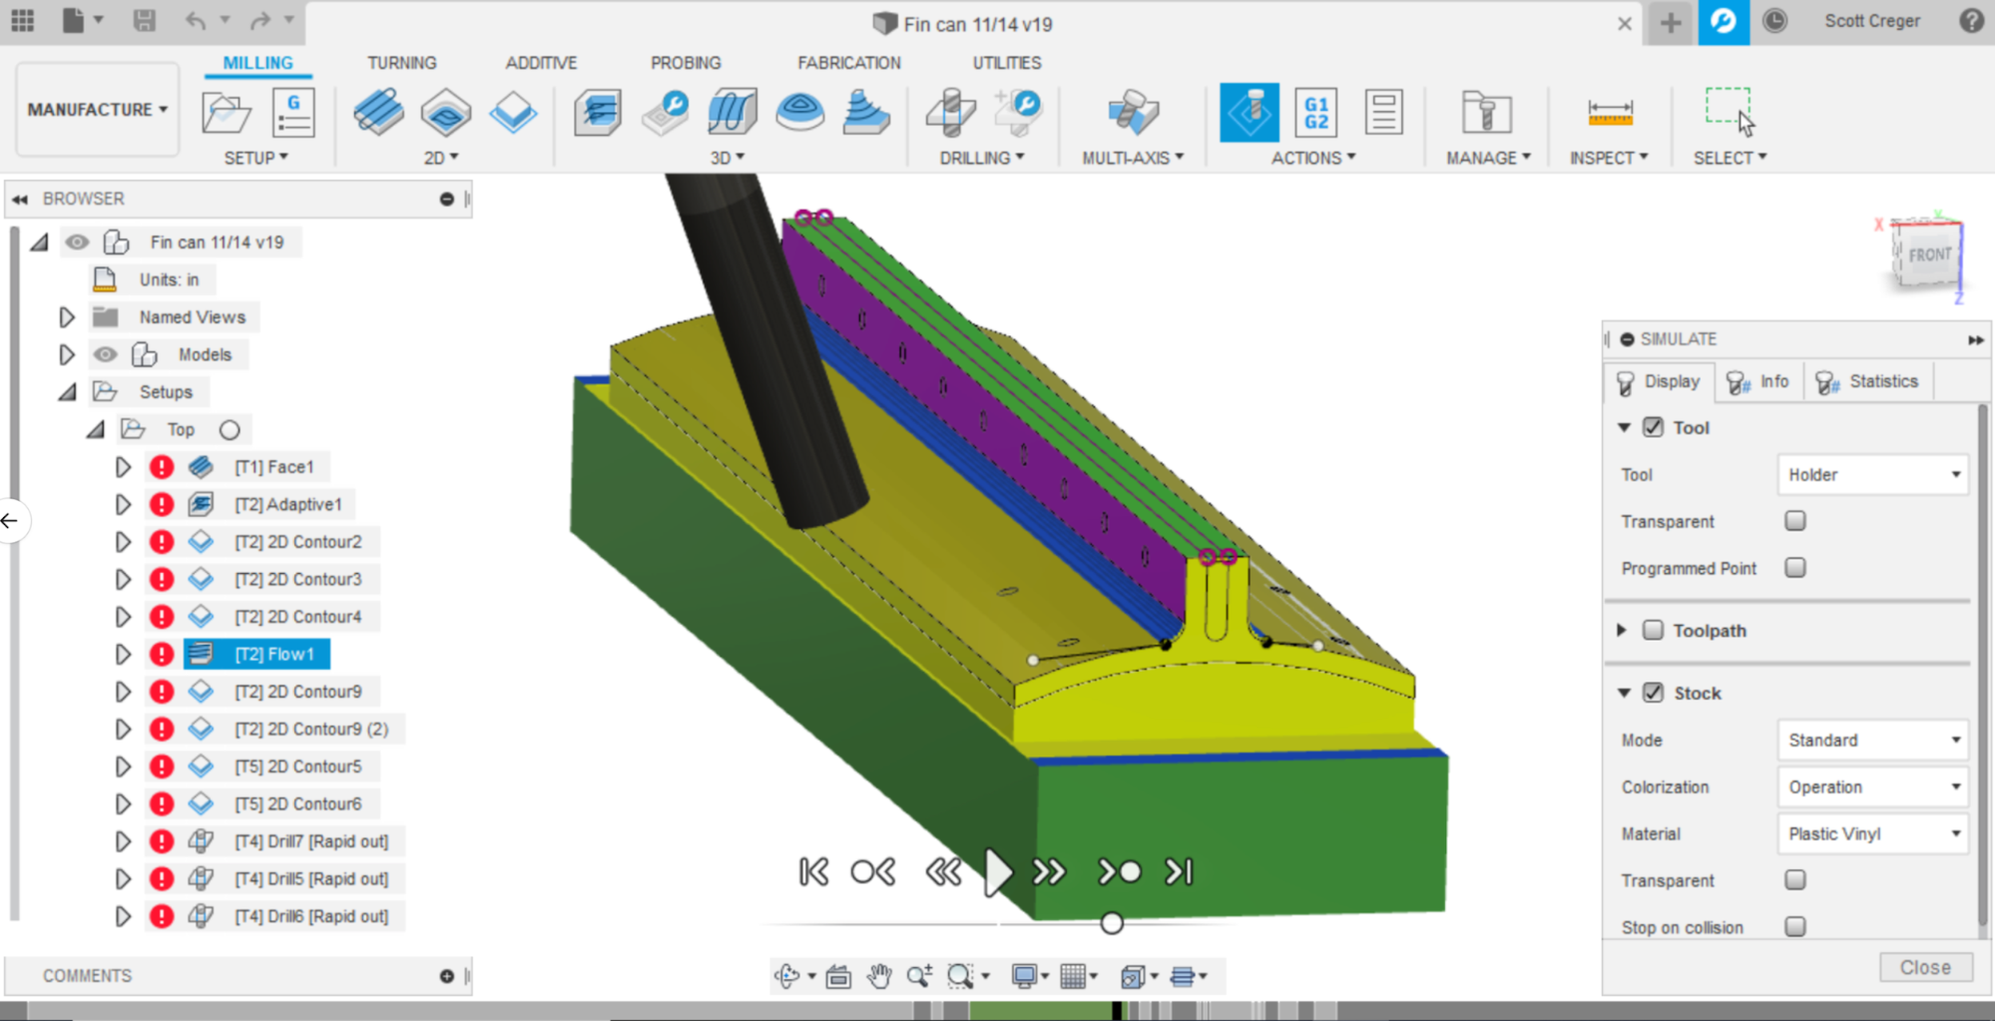Open the Statistics tab in Simulate

[x=1868, y=381]
